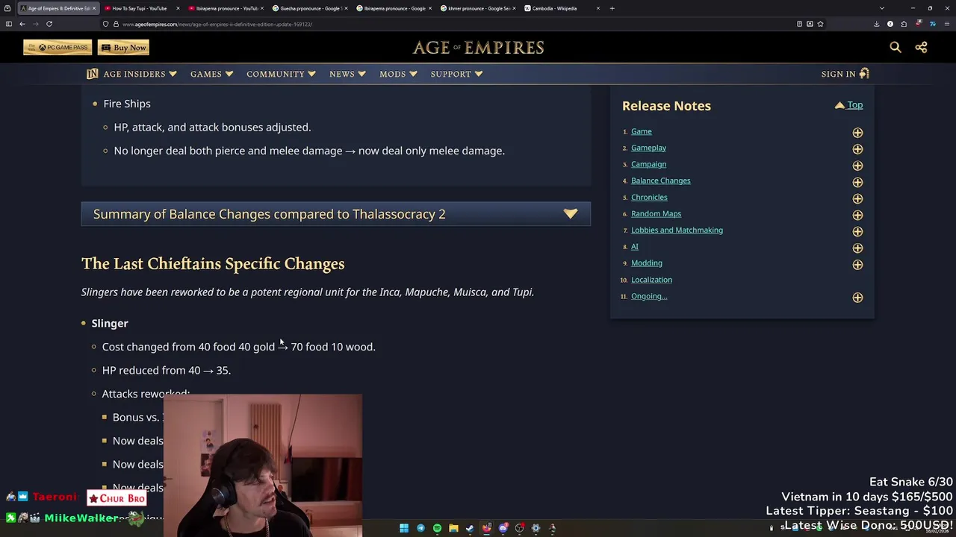This screenshot has height=537, width=956.
Task: Click the Age of Empires logo
Action: click(x=478, y=48)
